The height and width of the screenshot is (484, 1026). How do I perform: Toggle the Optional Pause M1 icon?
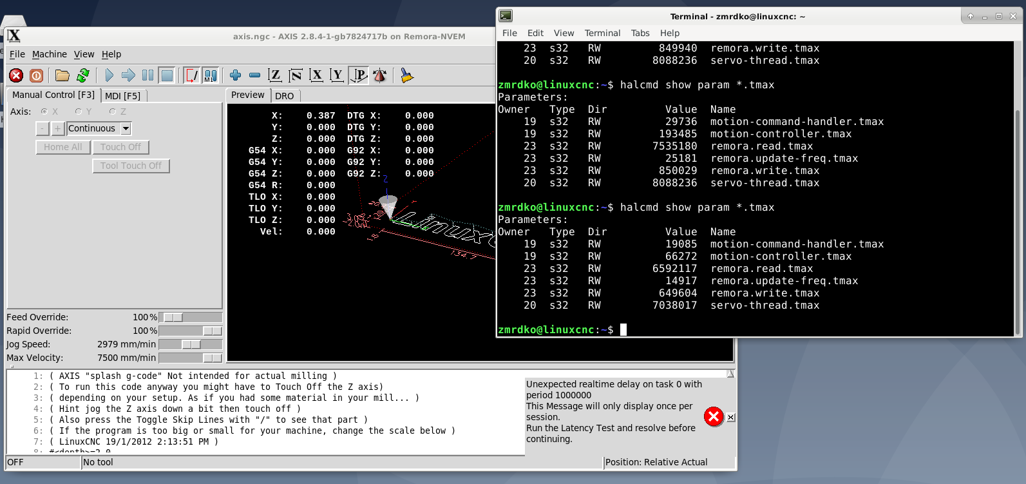click(x=211, y=75)
